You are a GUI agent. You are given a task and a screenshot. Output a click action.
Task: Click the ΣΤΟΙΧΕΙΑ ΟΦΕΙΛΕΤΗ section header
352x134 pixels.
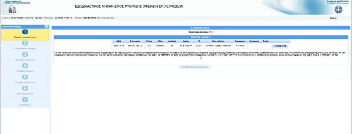201,37
